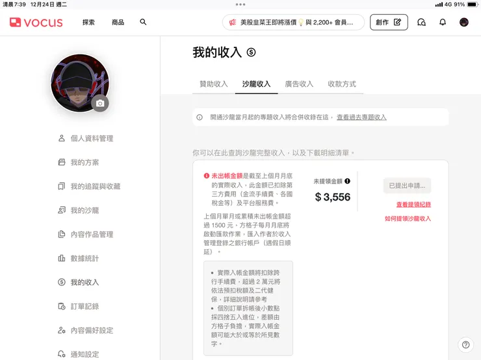This screenshot has height=360, width=481.
Task: Open the 查看過去專題收入 link
Action: point(361,117)
